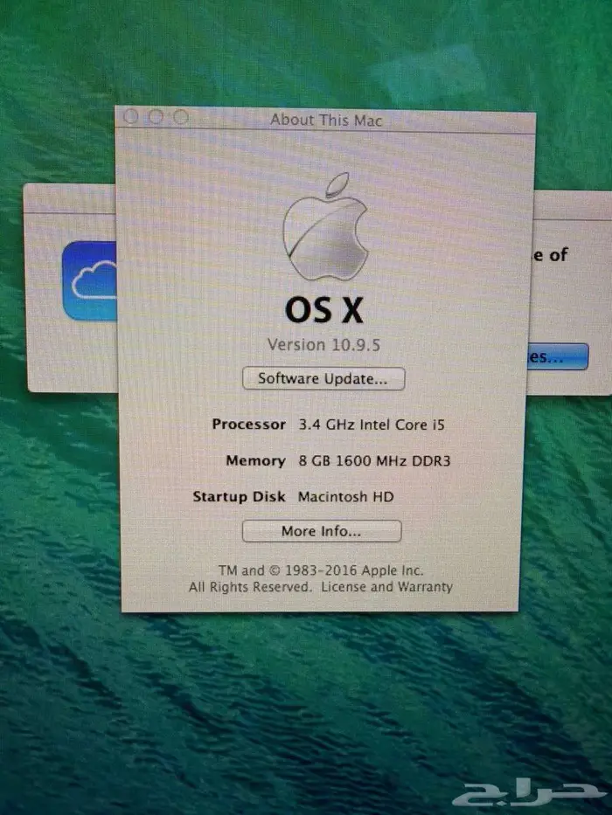Click the Startup Disk label
This screenshot has width=612, height=815.
(x=239, y=496)
